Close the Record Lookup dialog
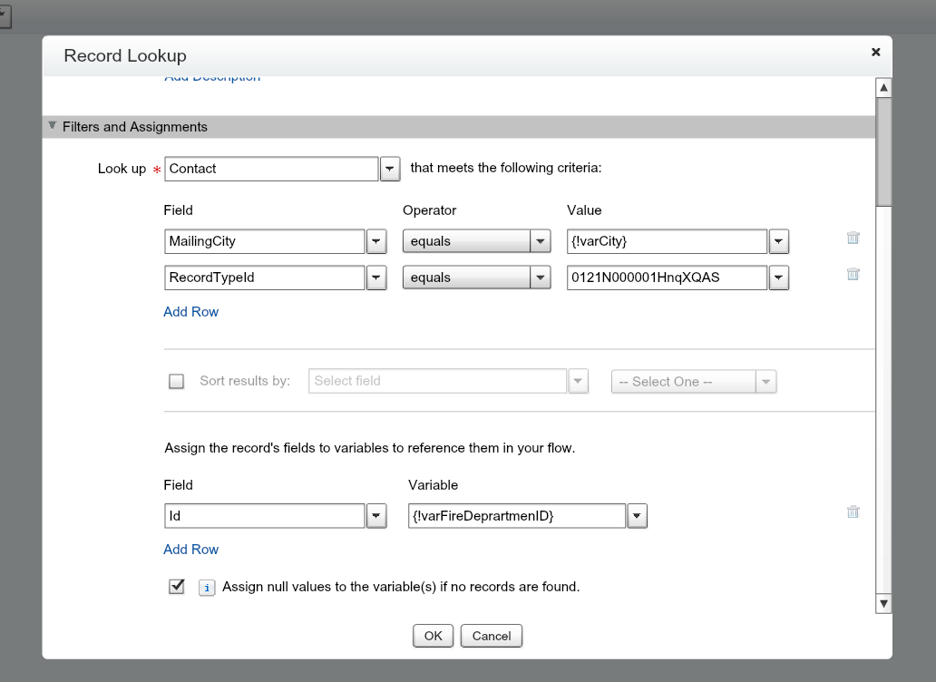The width and height of the screenshot is (936, 682). pos(875,53)
